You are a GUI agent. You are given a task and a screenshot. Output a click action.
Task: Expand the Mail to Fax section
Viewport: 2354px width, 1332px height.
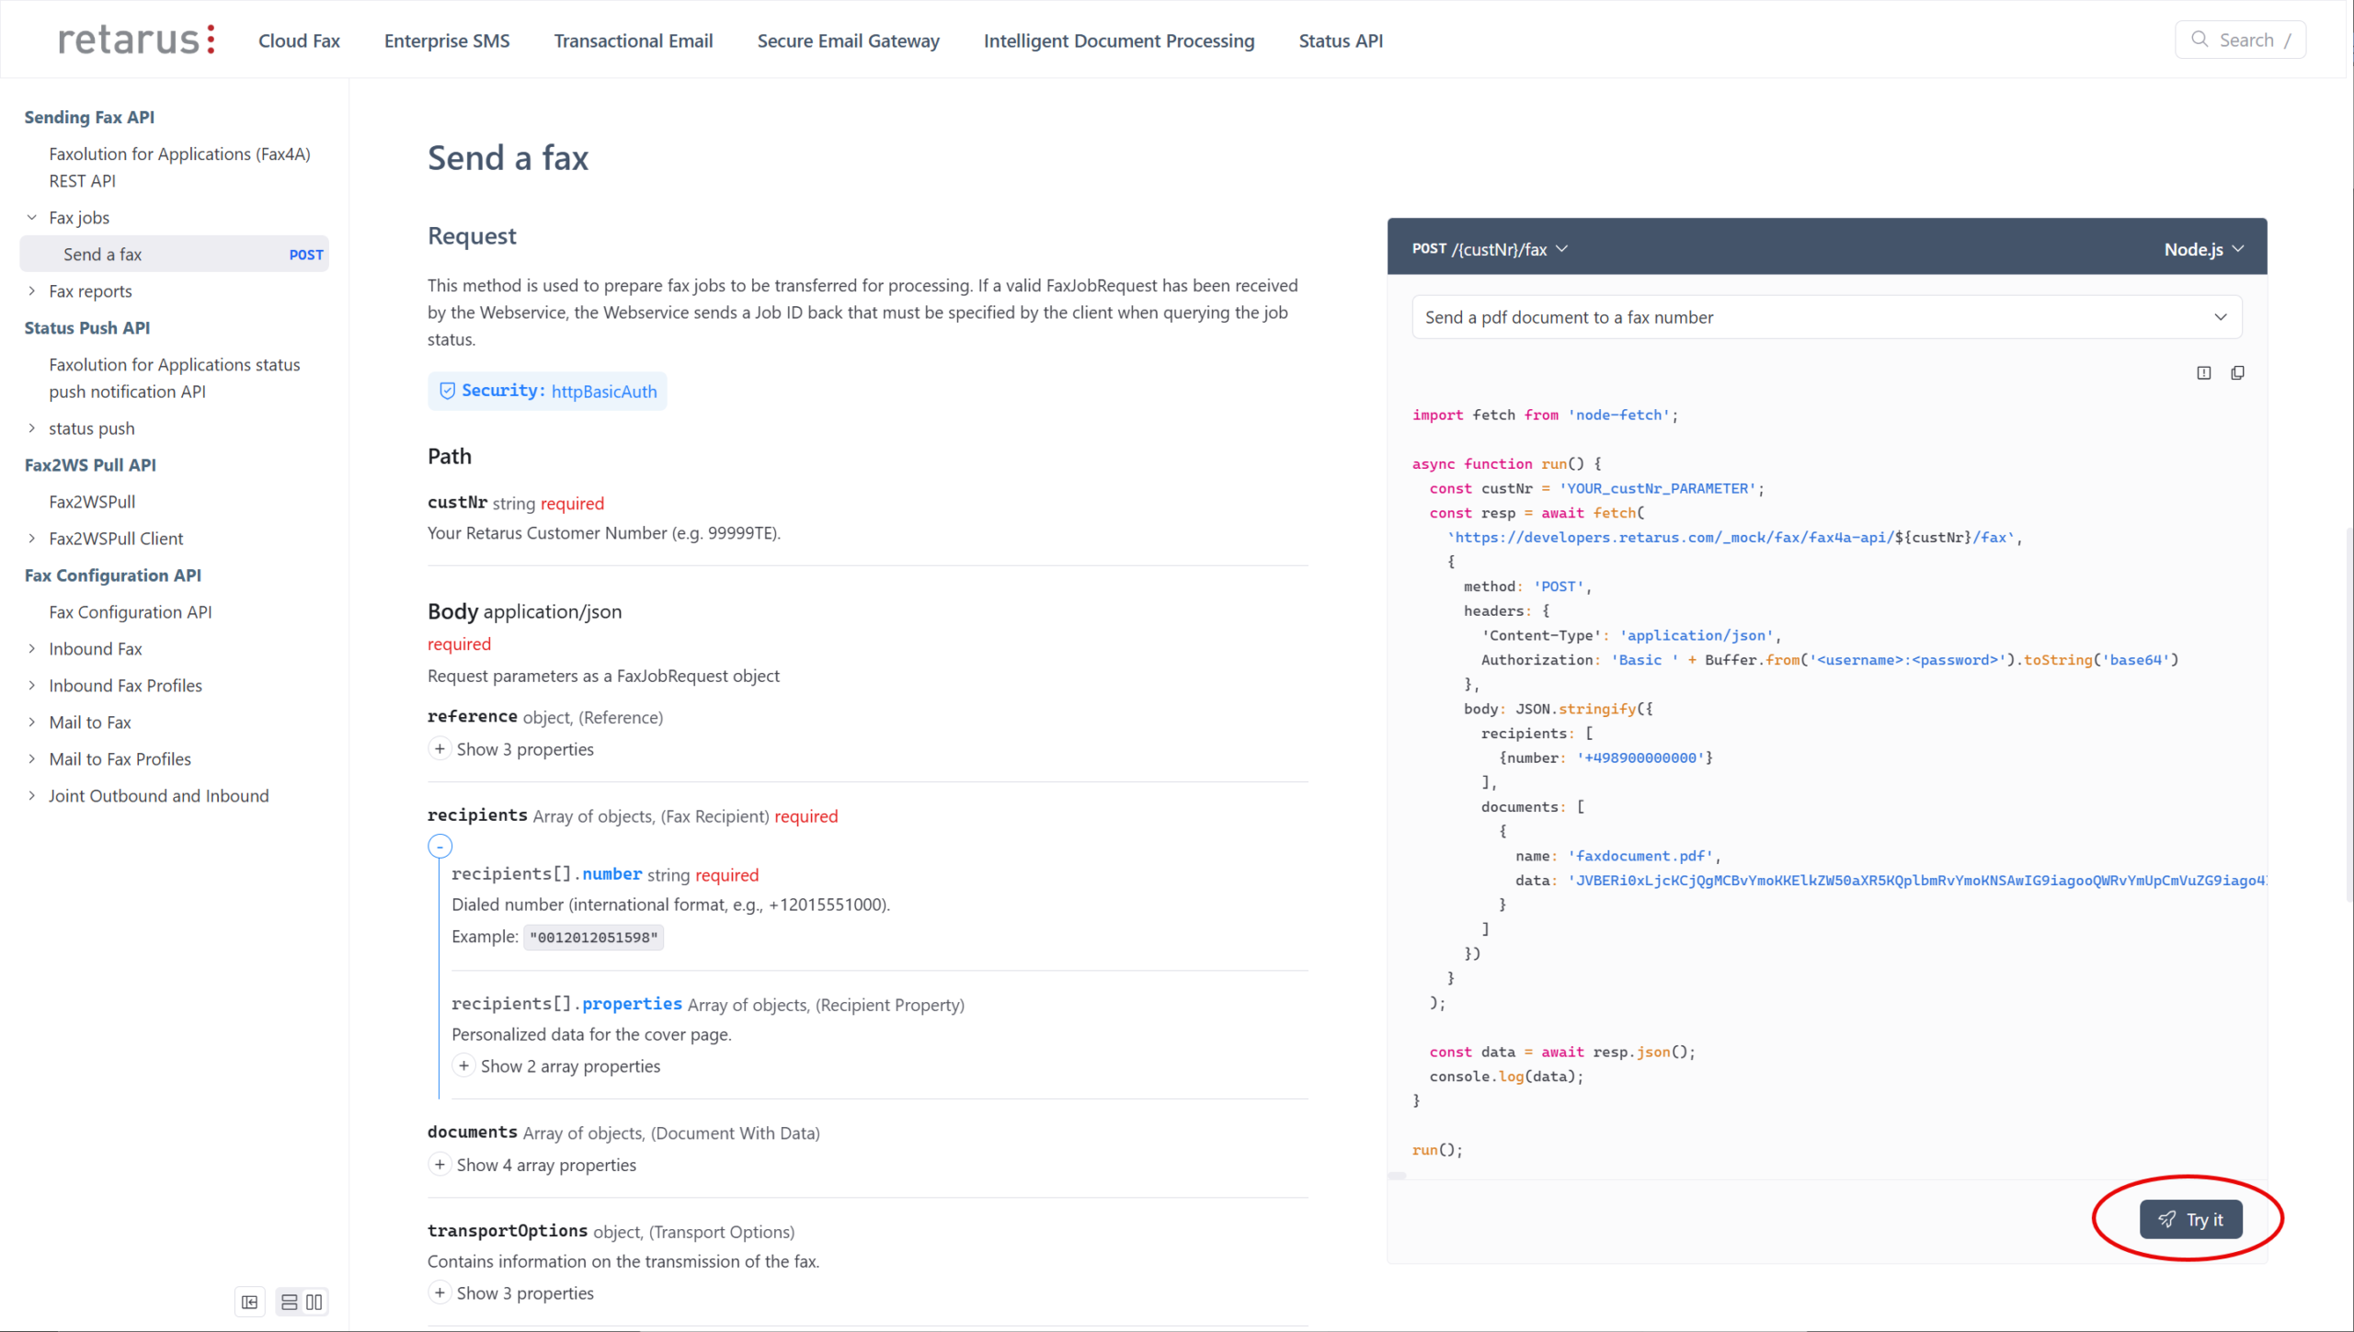(32, 723)
